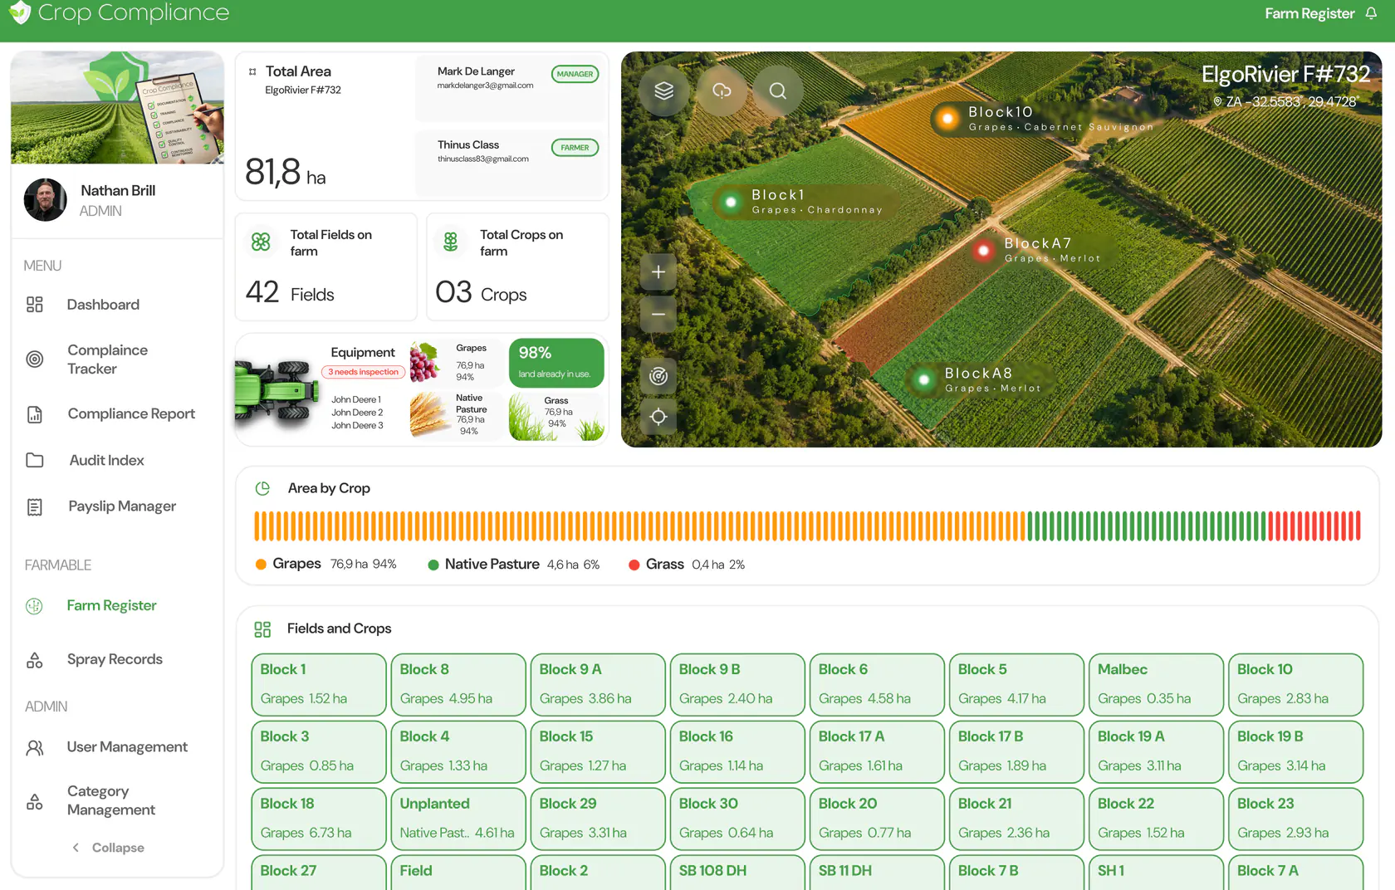
Task: Click the Dashboard grid icon
Action: click(35, 305)
